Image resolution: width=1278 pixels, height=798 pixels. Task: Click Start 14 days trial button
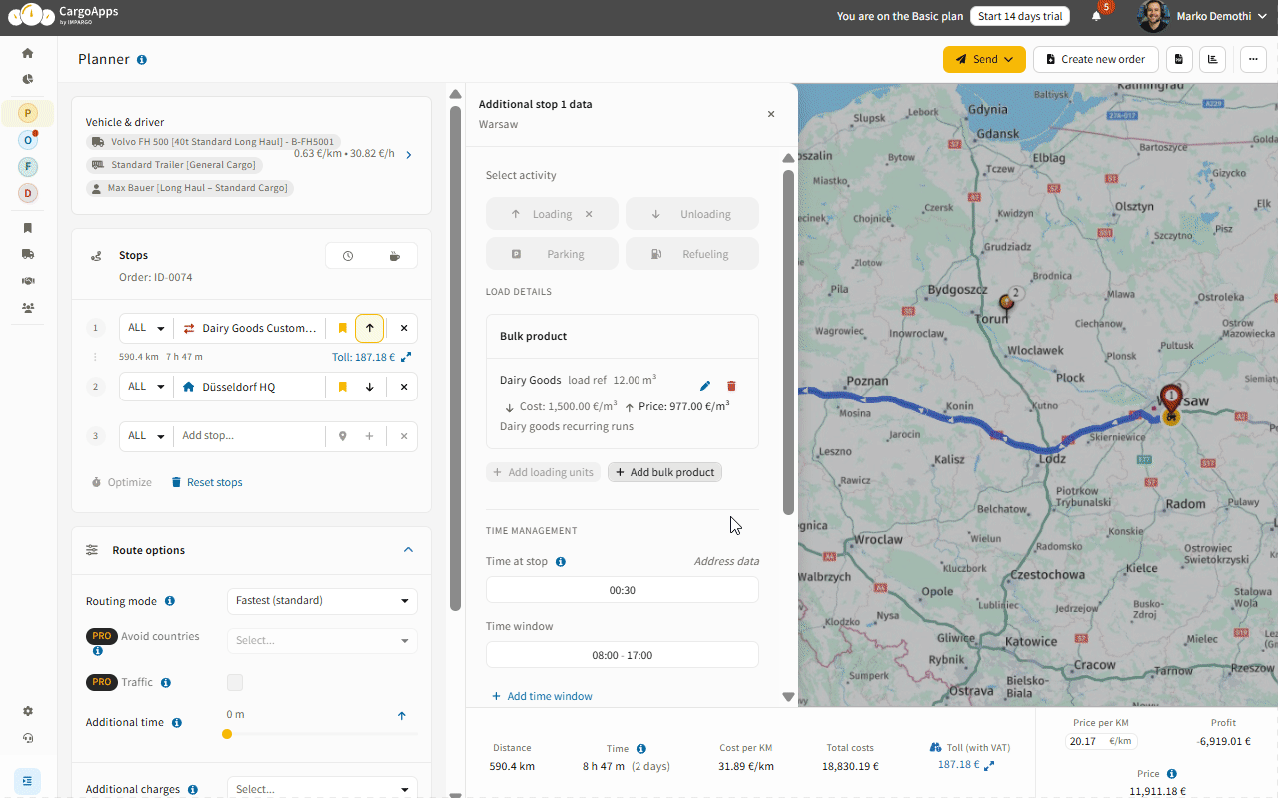click(1019, 16)
